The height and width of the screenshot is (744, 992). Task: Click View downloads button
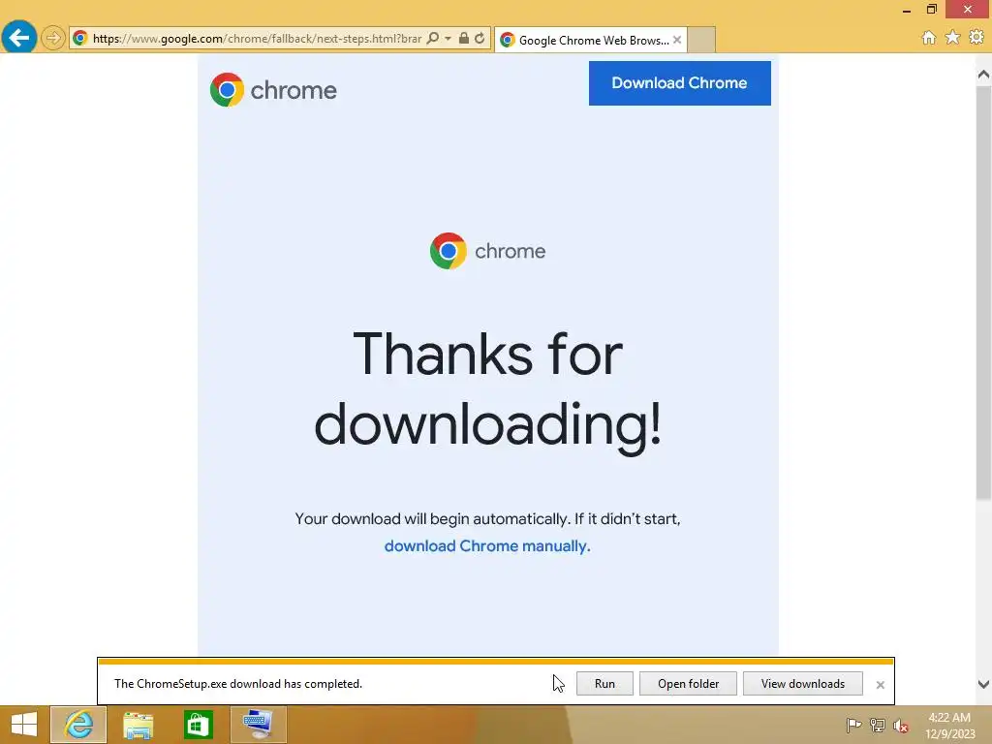pyautogui.click(x=802, y=683)
